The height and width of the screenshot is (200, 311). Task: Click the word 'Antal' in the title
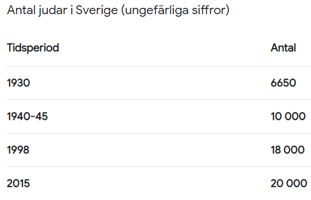(21, 10)
